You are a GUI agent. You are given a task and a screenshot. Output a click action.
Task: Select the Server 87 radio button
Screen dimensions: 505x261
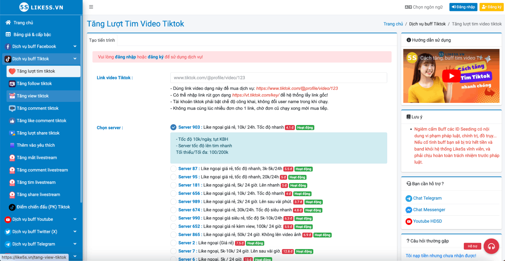click(x=173, y=169)
